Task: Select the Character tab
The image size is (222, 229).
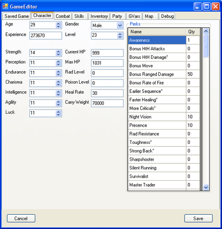Action: pyautogui.click(x=42, y=16)
